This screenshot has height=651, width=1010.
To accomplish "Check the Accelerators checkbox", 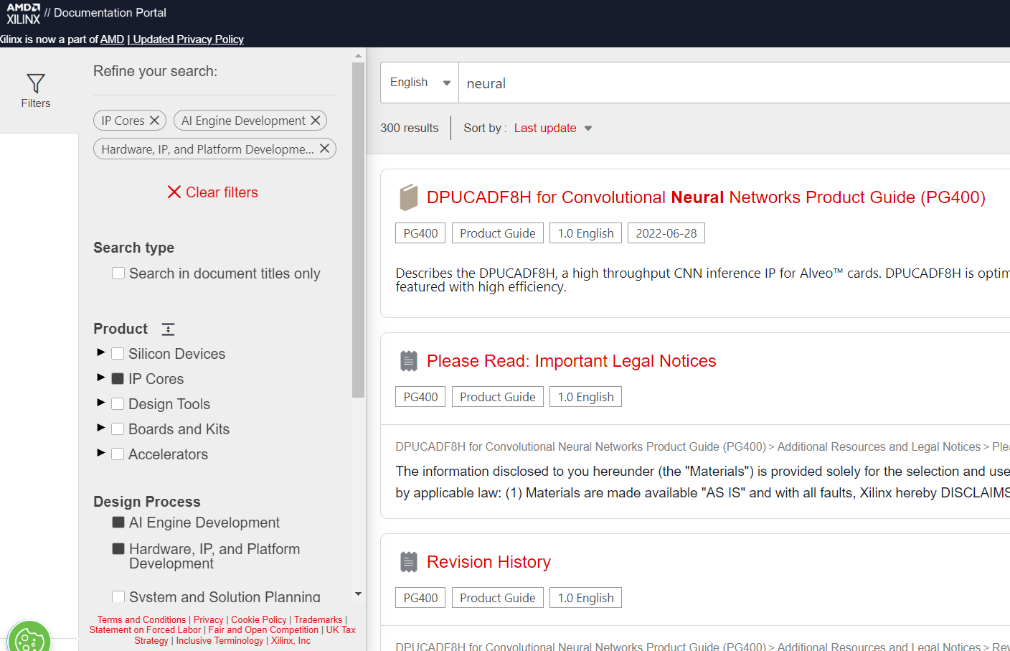I will tap(118, 454).
